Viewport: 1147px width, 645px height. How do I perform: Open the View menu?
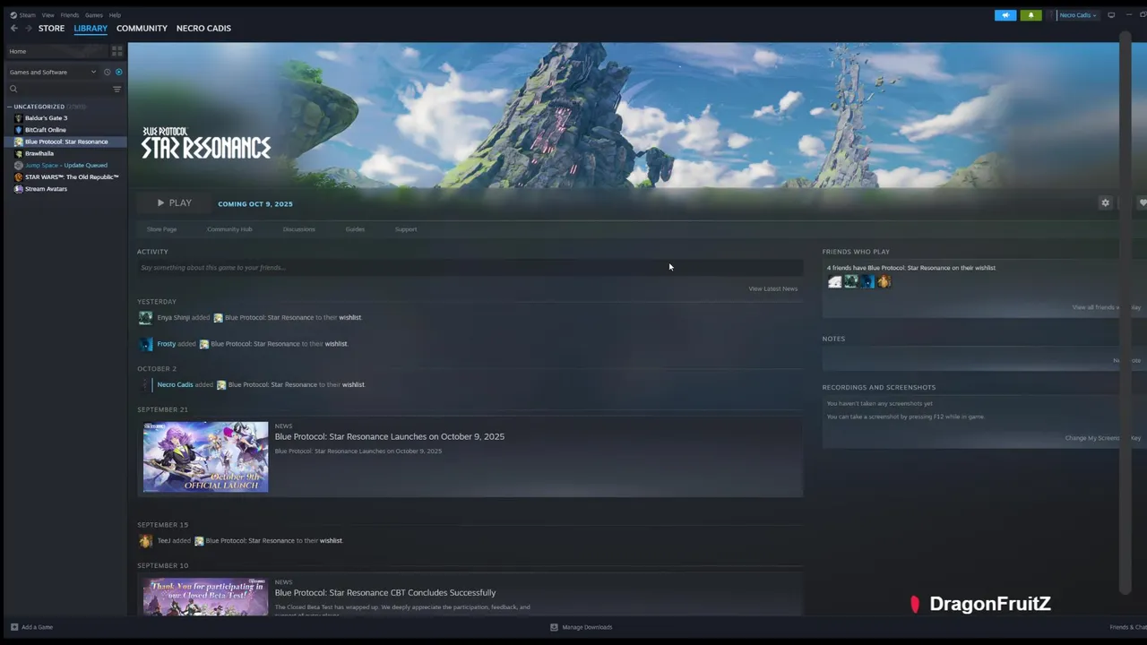tap(47, 15)
